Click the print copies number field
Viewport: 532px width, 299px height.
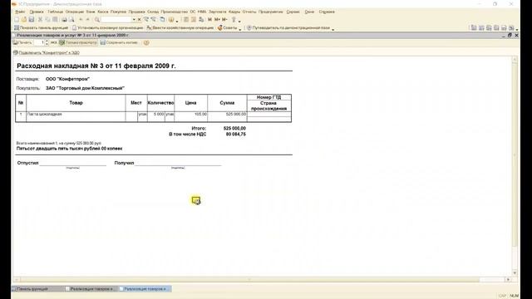tap(39, 42)
